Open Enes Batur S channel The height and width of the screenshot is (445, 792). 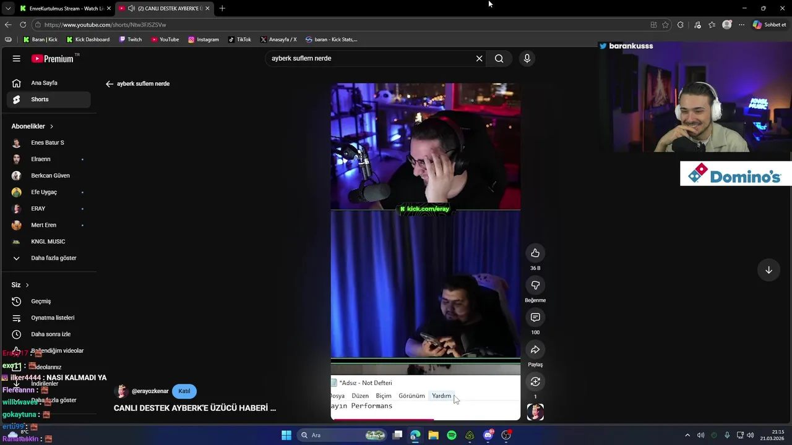pyautogui.click(x=48, y=143)
